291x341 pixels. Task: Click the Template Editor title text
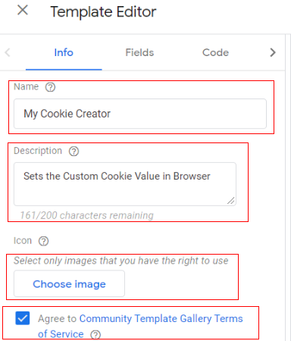point(103,11)
